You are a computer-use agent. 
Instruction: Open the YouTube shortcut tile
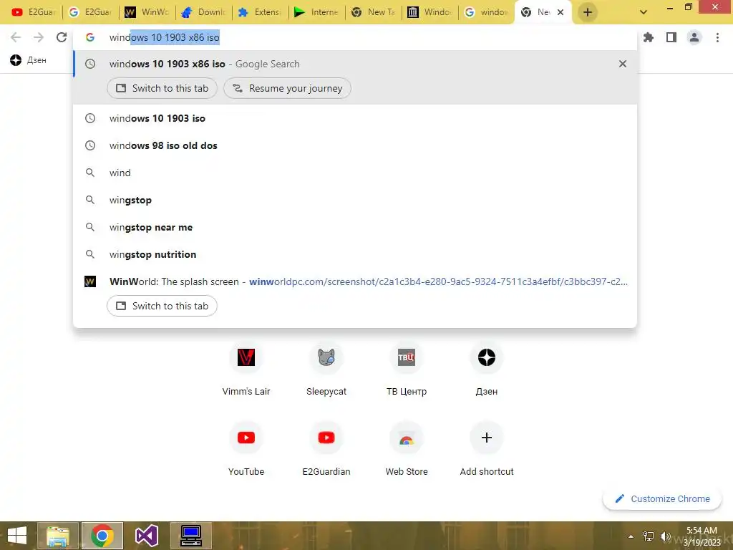[246, 449]
